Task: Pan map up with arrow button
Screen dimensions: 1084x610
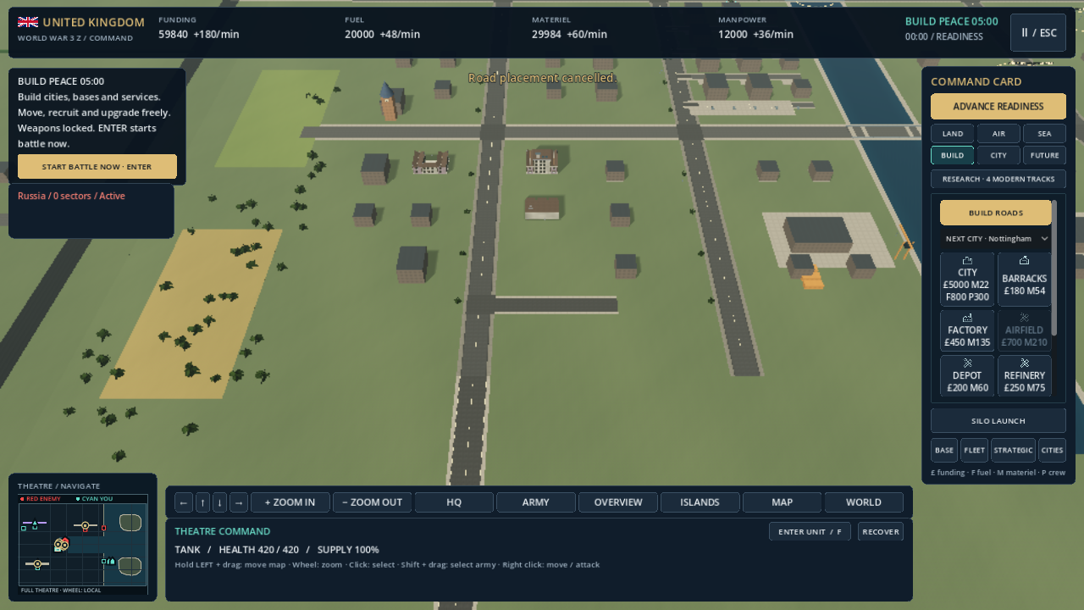Action: (202, 502)
